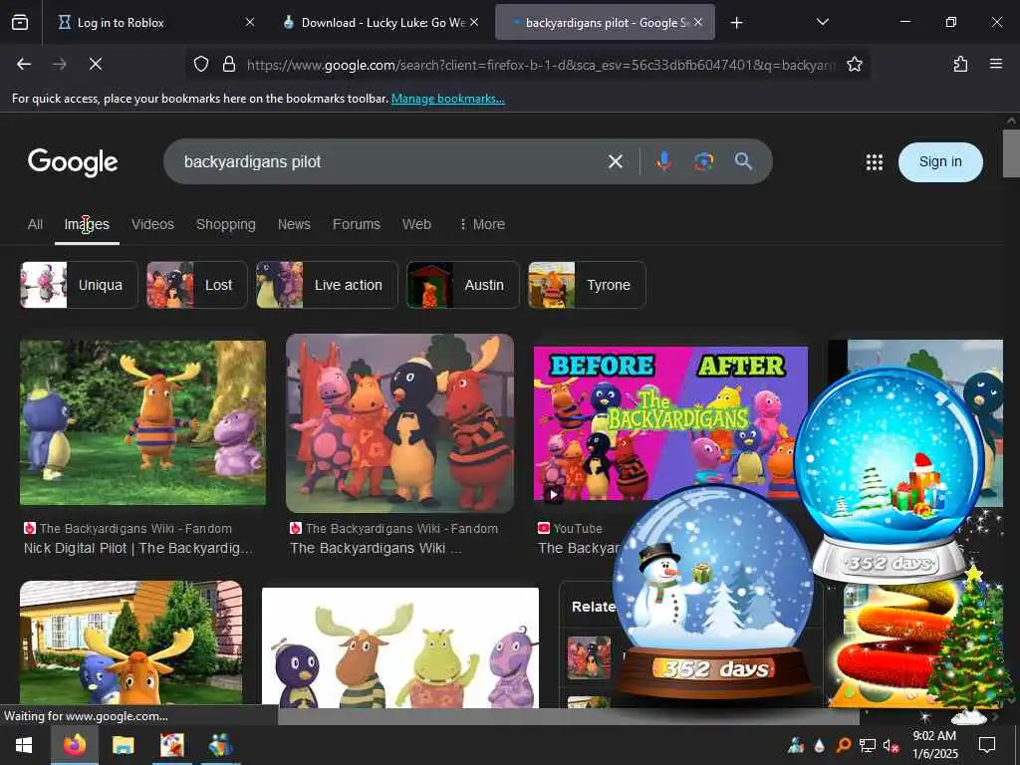
Task: Open the Manage bookmarks link
Action: click(x=447, y=99)
